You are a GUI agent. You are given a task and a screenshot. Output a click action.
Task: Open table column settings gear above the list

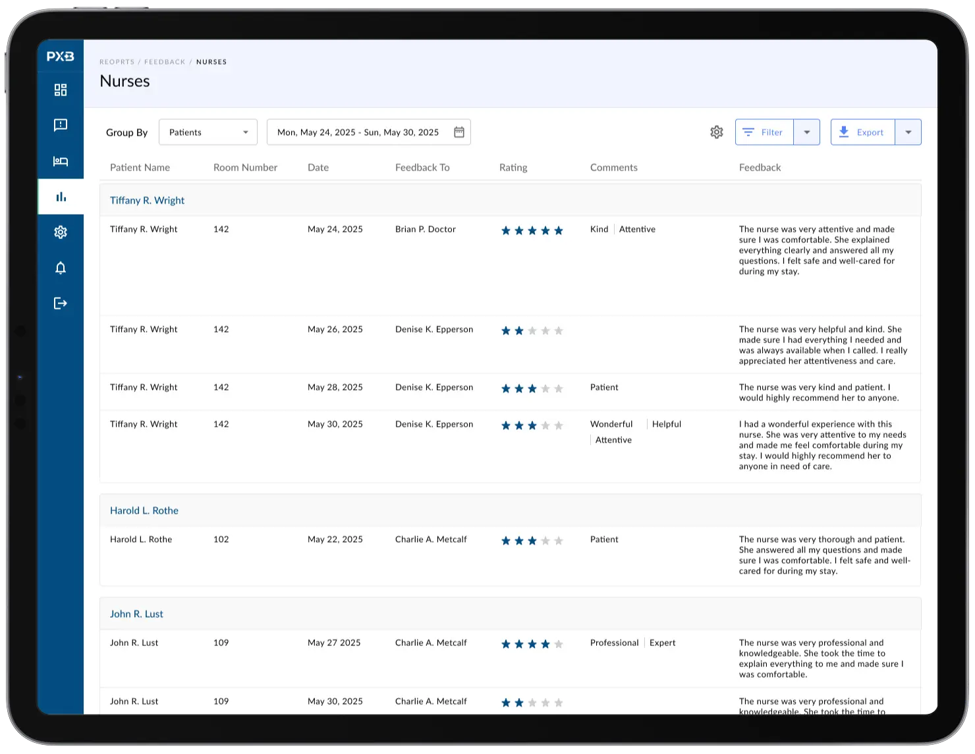coord(716,132)
